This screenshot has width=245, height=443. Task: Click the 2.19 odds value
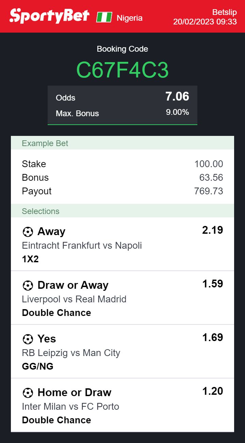pyautogui.click(x=212, y=230)
